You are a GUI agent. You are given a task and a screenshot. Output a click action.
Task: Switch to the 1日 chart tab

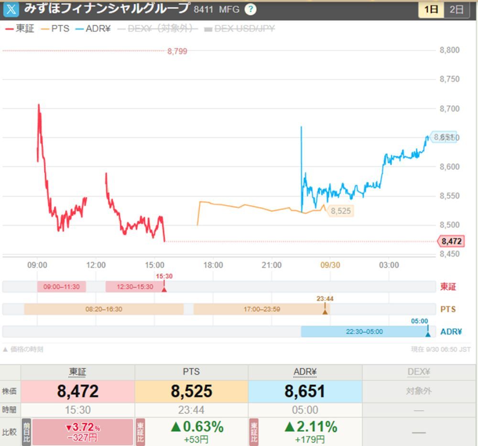(431, 10)
